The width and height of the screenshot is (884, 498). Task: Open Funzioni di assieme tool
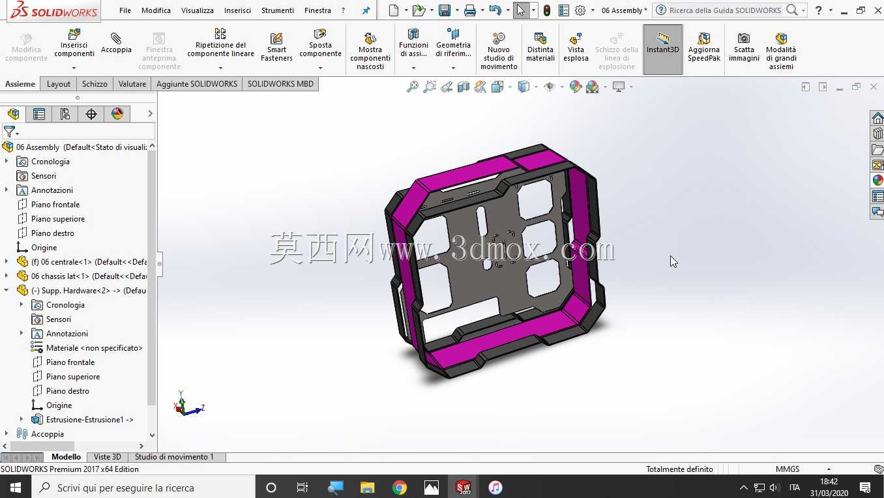[x=413, y=44]
